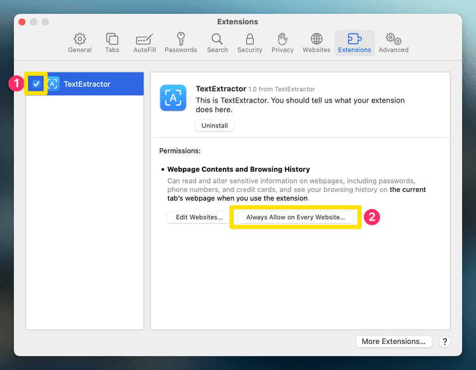The width and height of the screenshot is (476, 370).
Task: Open More Extensions…
Action: tap(393, 341)
